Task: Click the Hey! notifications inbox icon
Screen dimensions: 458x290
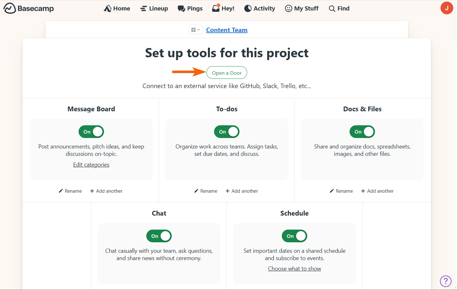Action: [x=216, y=8]
